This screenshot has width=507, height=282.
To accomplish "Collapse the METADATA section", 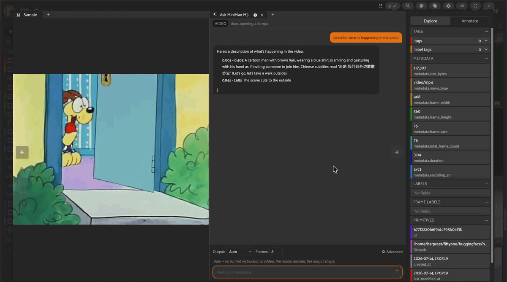I will click(486, 59).
